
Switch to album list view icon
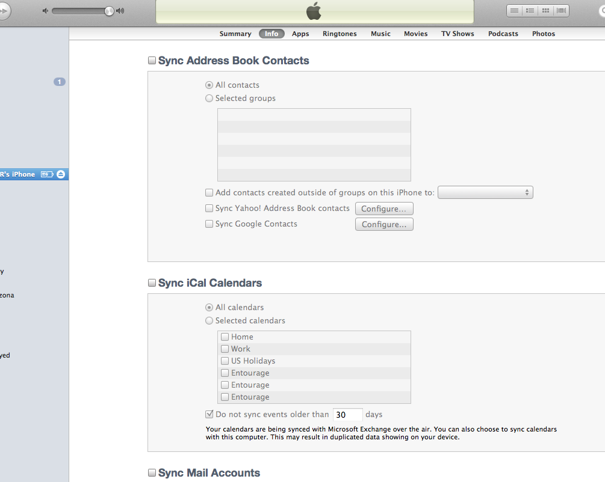pyautogui.click(x=530, y=11)
